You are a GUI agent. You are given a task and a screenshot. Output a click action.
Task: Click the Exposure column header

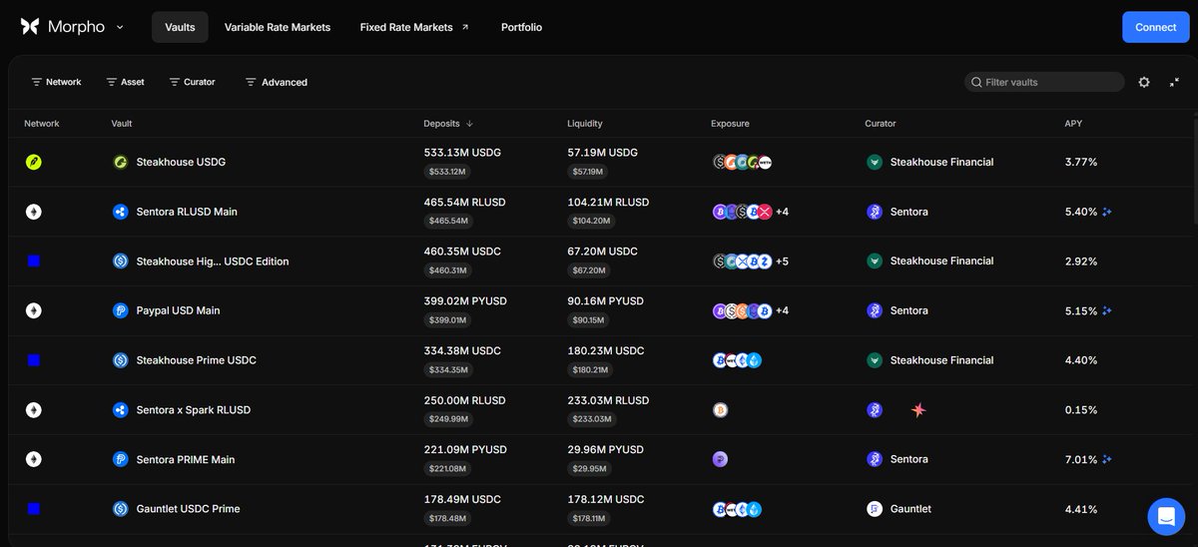(730, 124)
